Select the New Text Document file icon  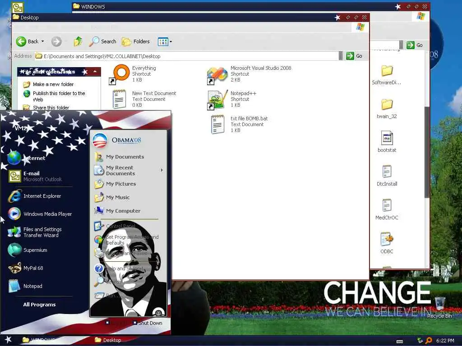click(x=119, y=99)
